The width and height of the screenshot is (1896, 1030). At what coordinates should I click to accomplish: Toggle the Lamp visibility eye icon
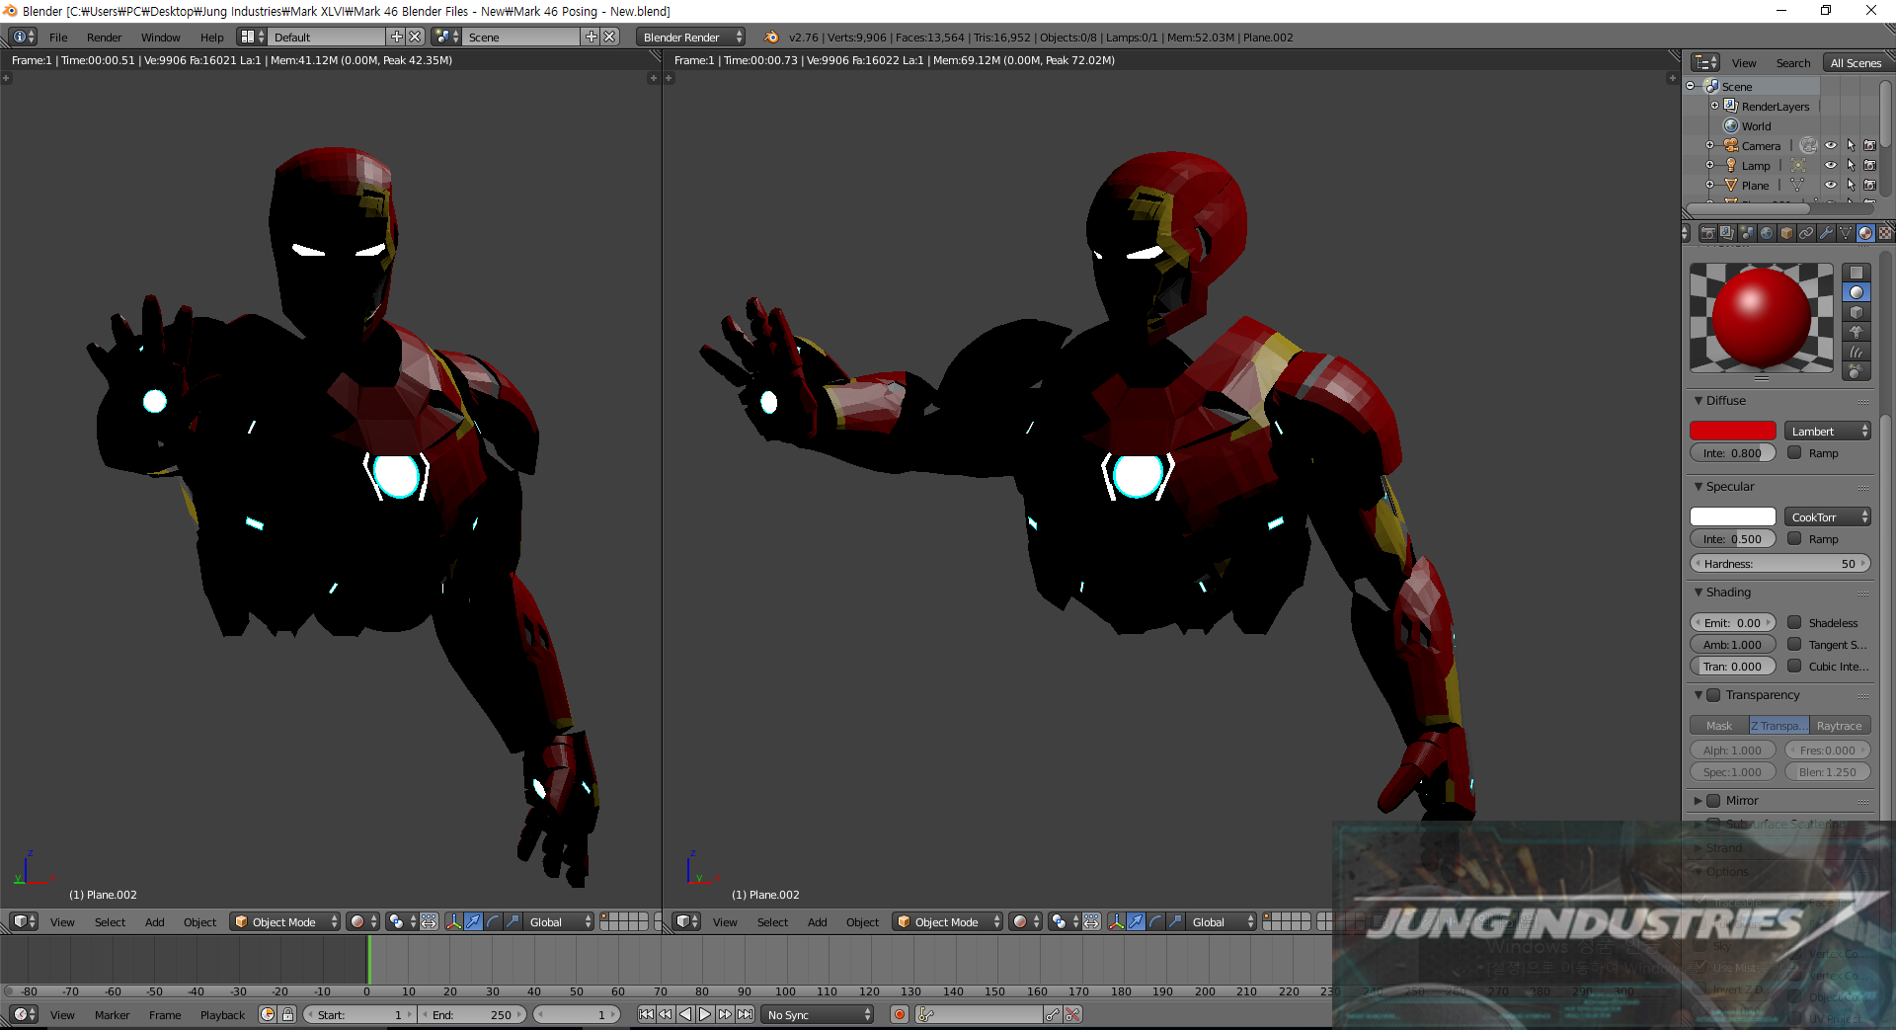point(1831,165)
